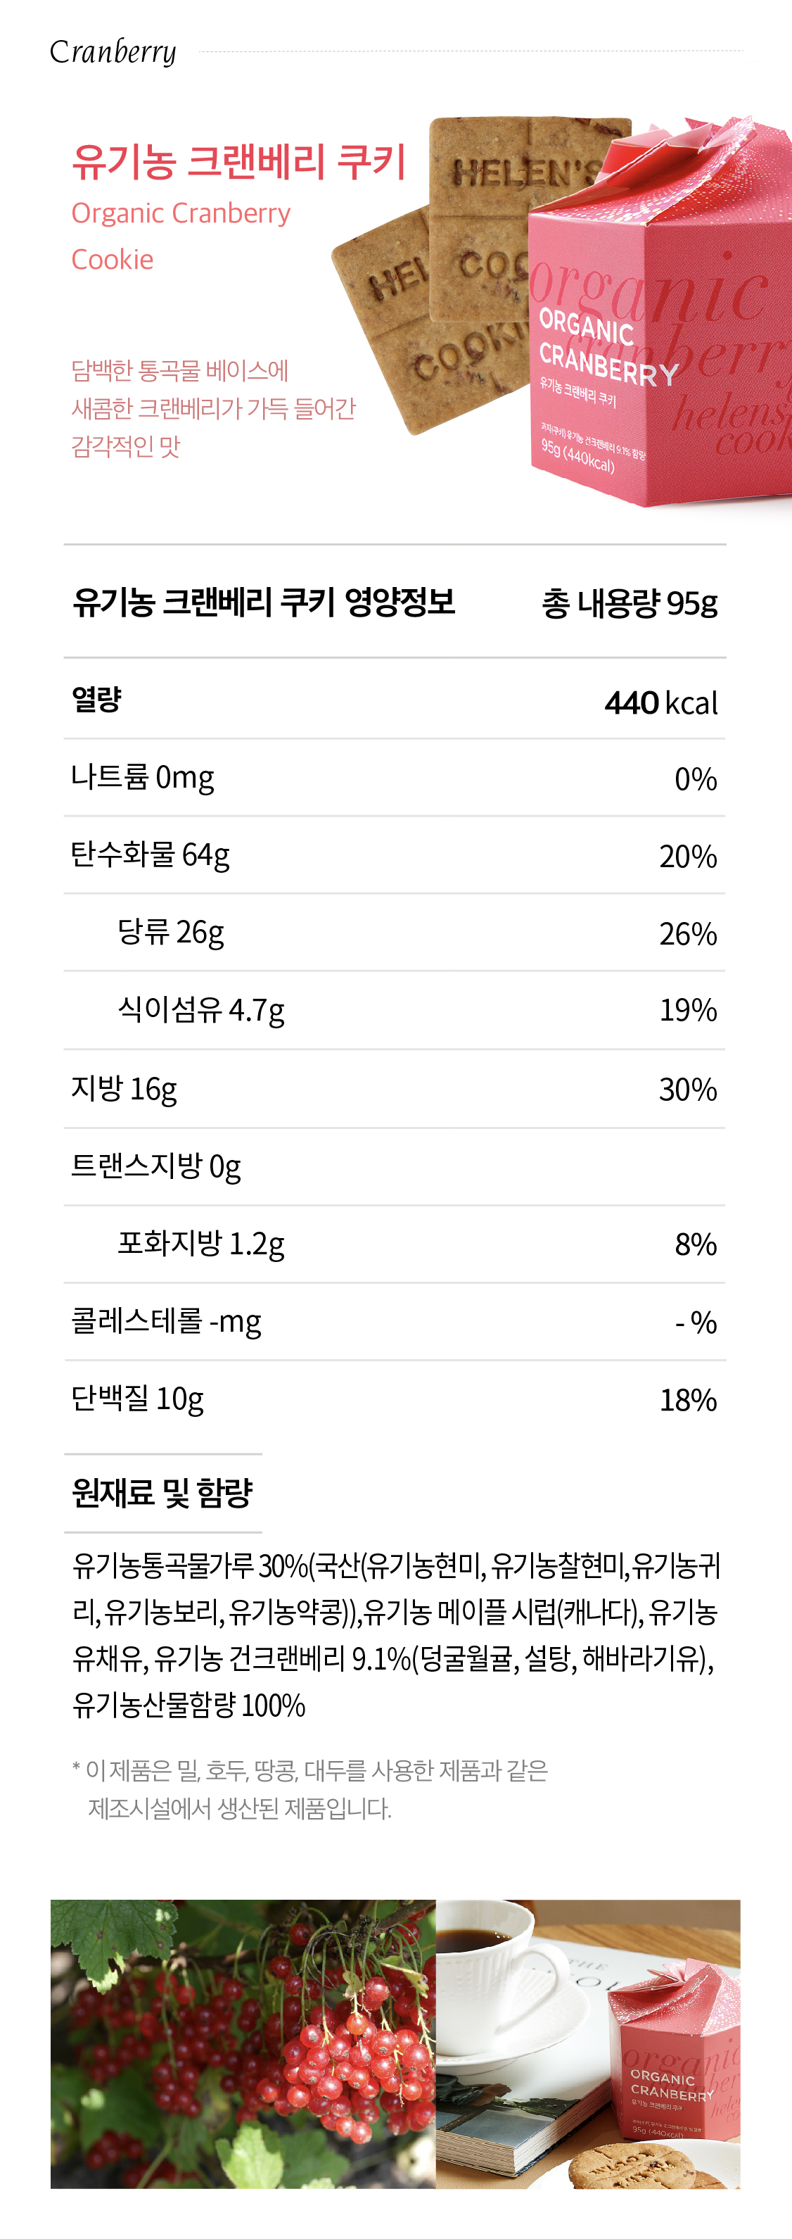Click the 지방 16g 30% value
Image resolution: width=792 pixels, height=2239 pixels.
(688, 1089)
